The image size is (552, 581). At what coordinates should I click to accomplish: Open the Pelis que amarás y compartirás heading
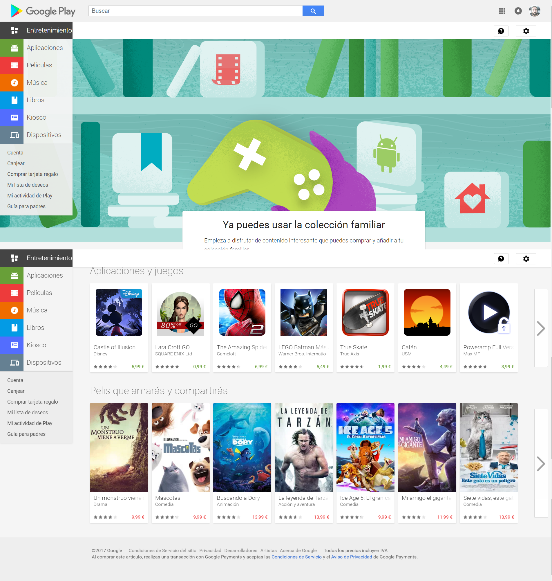(x=159, y=391)
